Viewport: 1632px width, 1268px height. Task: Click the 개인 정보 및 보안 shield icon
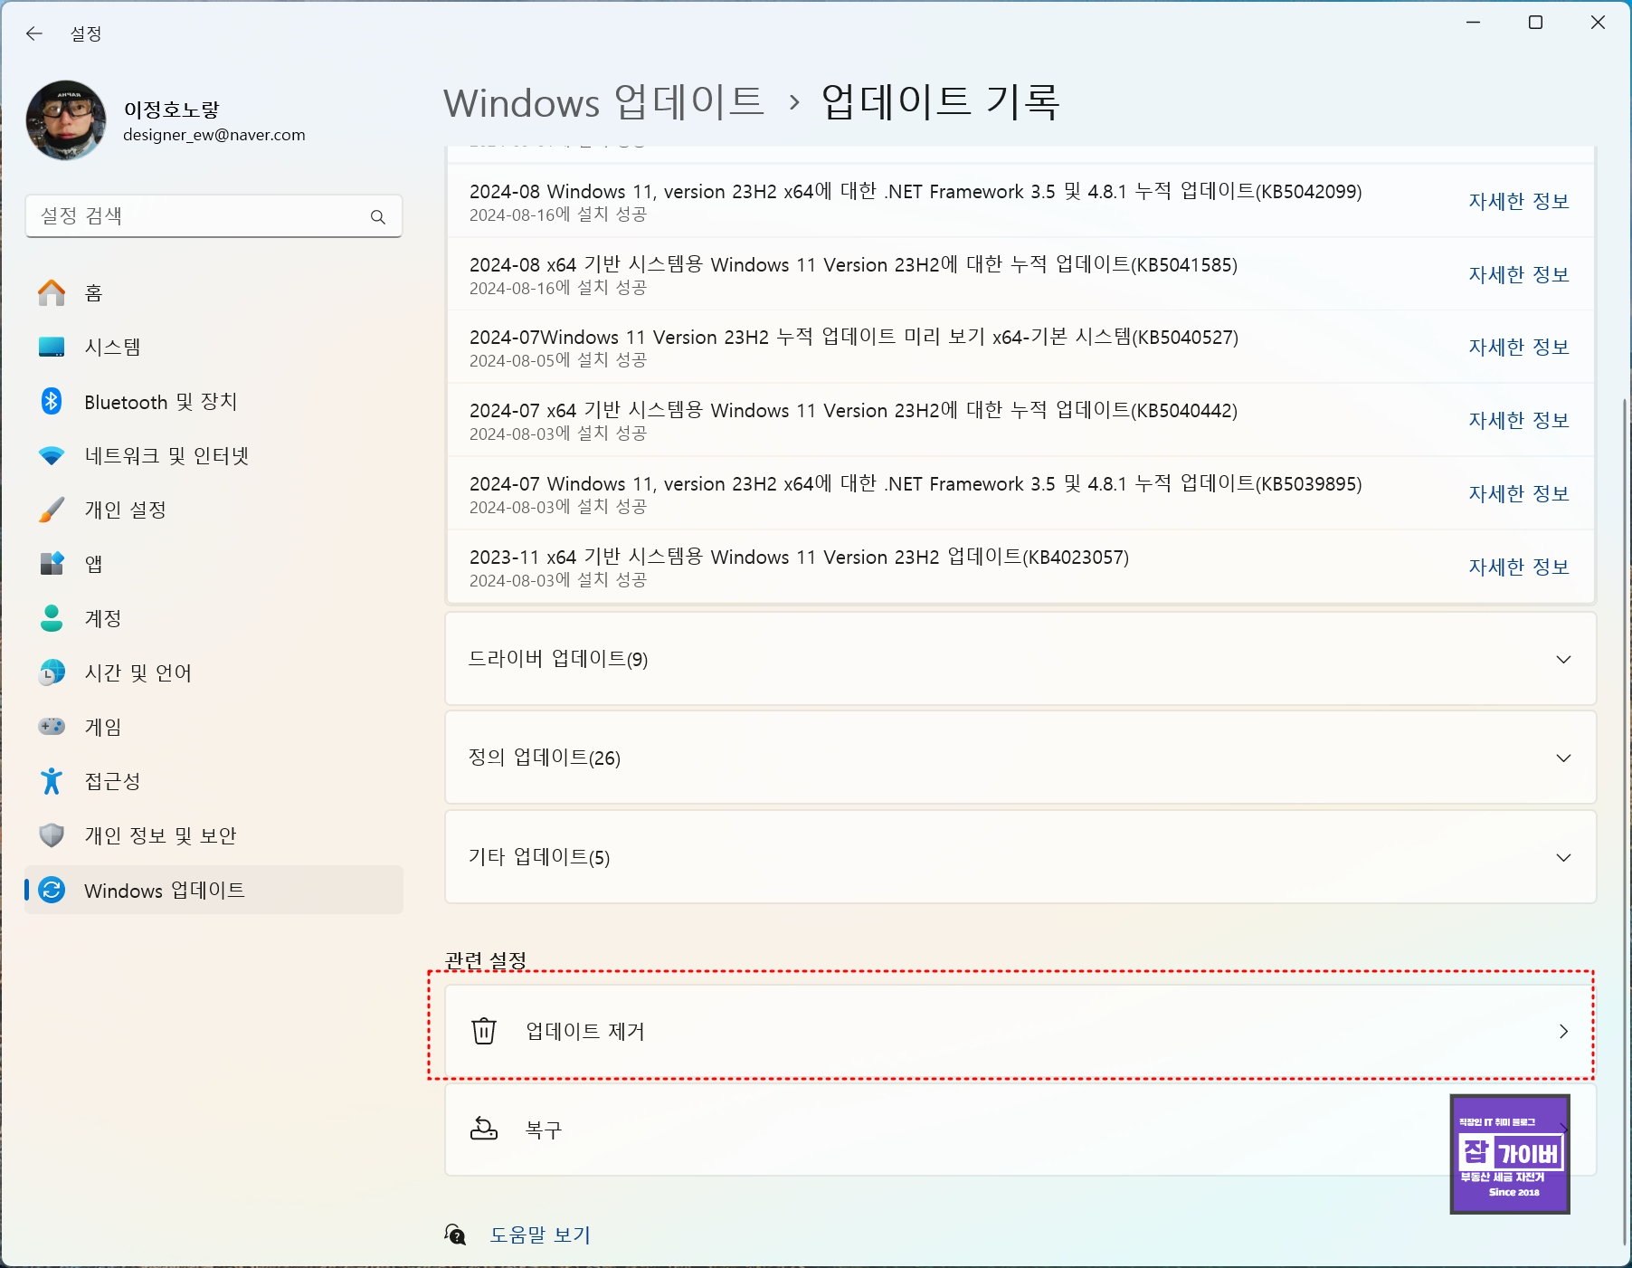52,835
